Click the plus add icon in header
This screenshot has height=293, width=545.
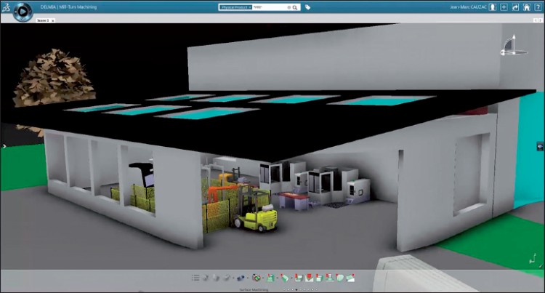(504, 7)
